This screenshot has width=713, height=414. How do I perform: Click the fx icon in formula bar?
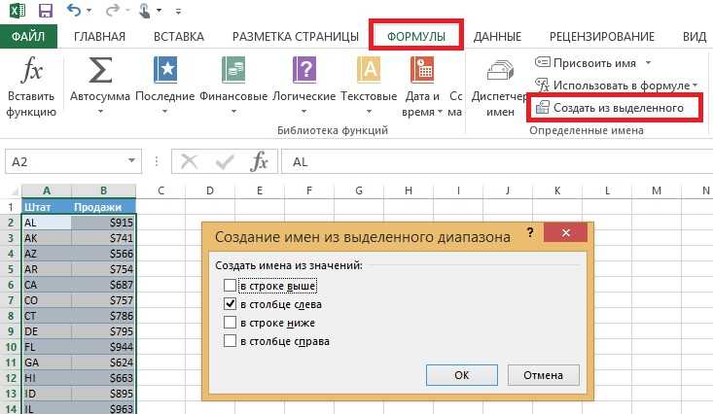point(259,161)
